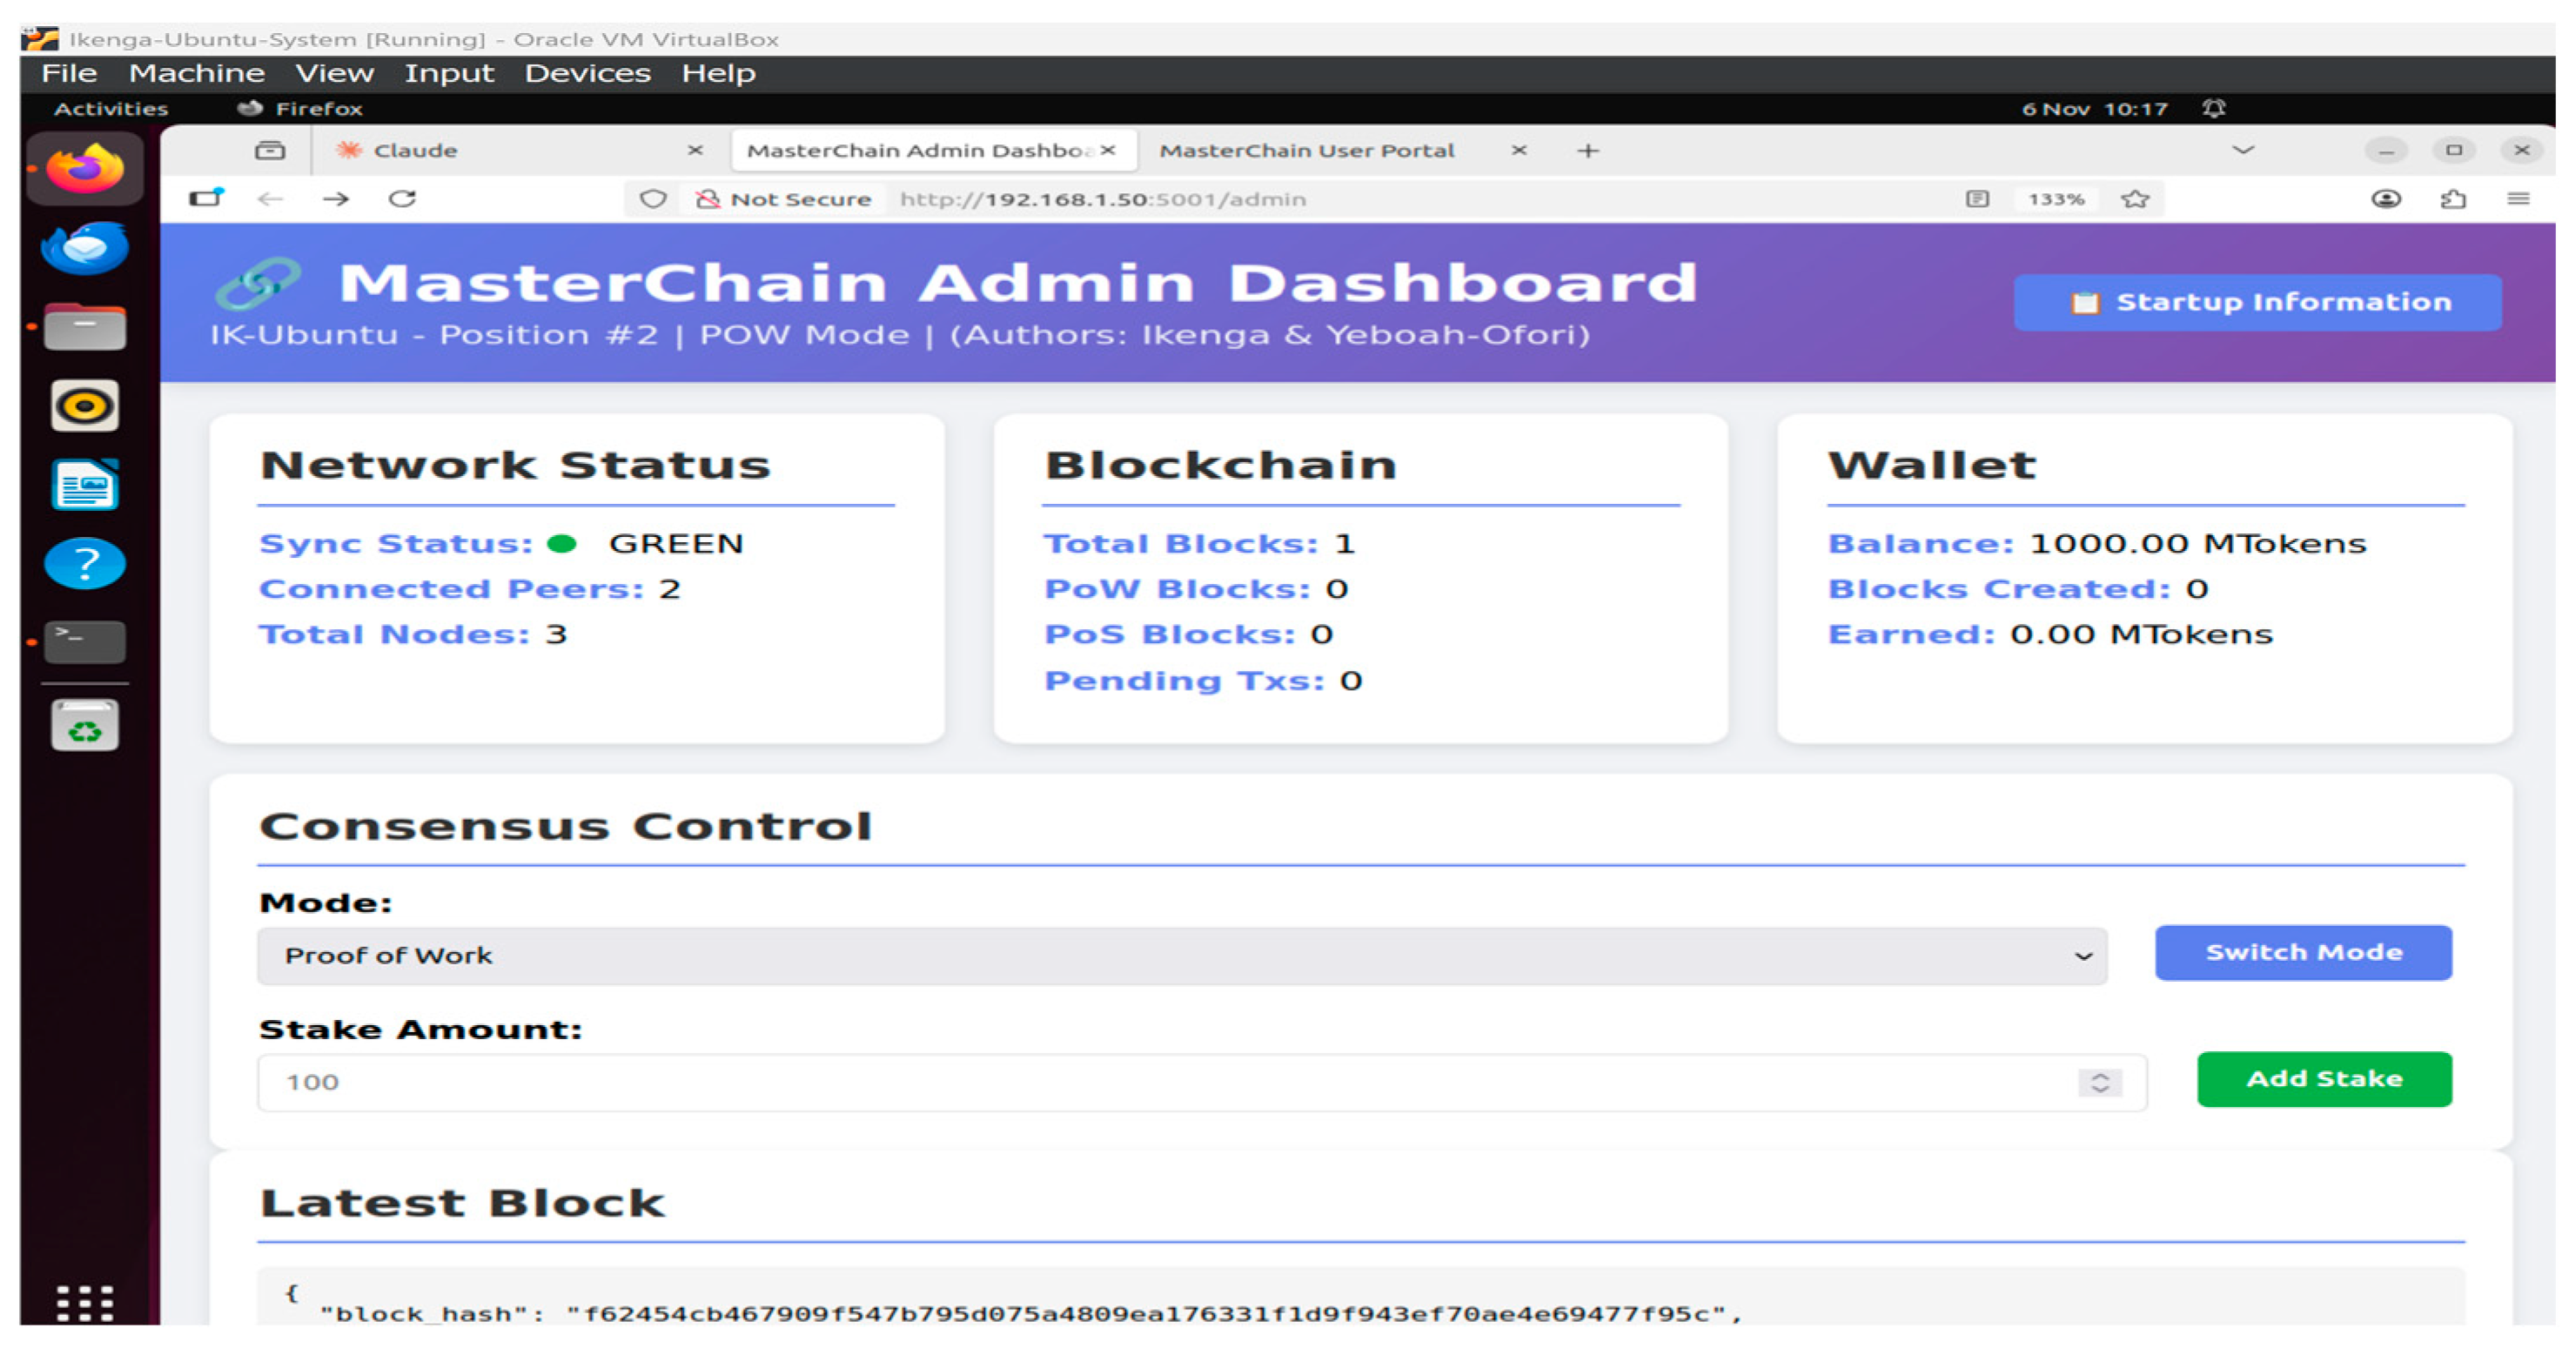Viewport: 2576px width, 1355px height.
Task: Click the Switch Mode button
Action: [x=2303, y=953]
